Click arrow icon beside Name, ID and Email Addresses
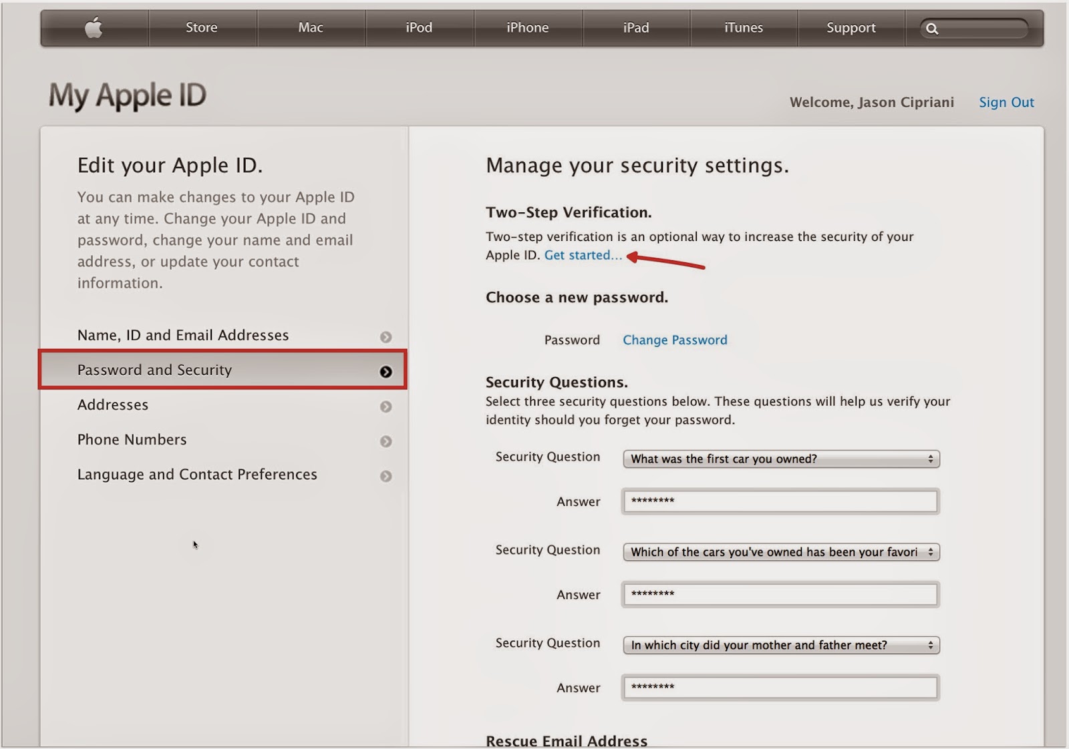This screenshot has width=1069, height=749. click(386, 337)
